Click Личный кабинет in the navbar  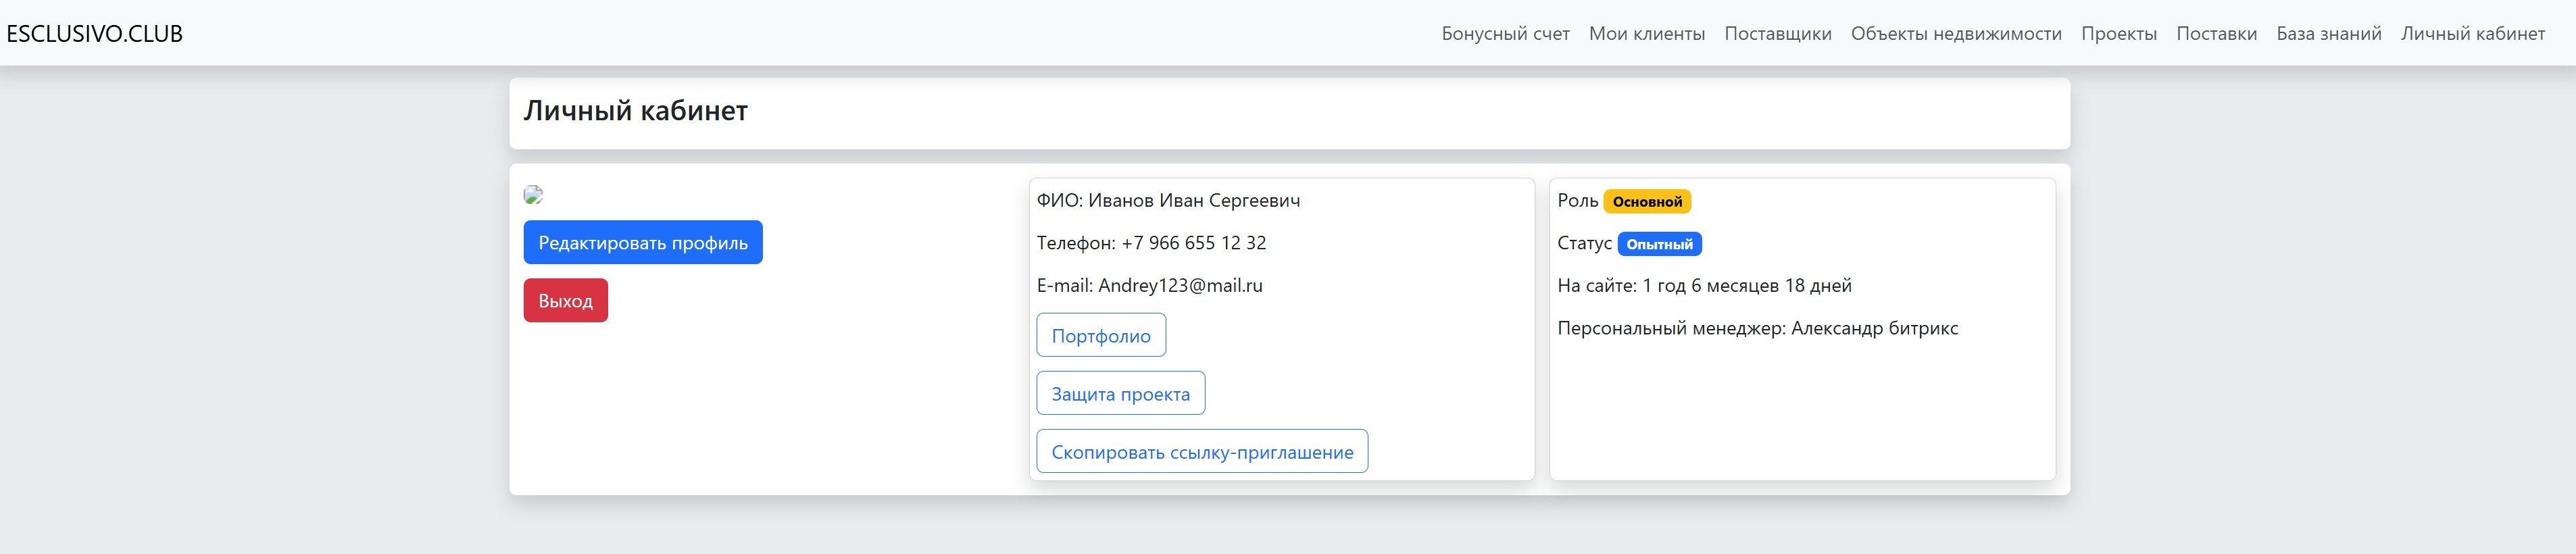click(2472, 34)
